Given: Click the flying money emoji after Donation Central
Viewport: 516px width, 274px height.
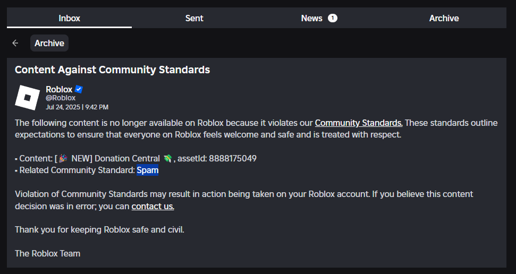Looking at the screenshot, I should pyautogui.click(x=168, y=158).
